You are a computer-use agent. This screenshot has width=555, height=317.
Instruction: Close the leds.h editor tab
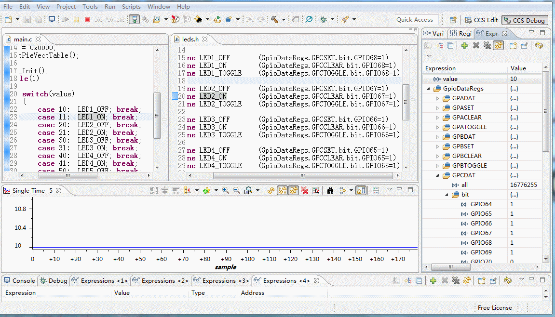click(204, 39)
